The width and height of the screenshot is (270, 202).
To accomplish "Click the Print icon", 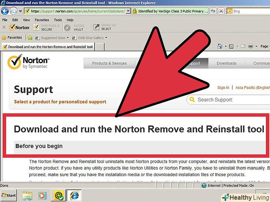I will [x=251, y=46].
